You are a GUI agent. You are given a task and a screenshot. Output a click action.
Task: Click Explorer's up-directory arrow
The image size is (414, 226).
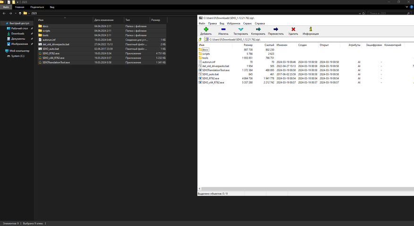pos(20,13)
